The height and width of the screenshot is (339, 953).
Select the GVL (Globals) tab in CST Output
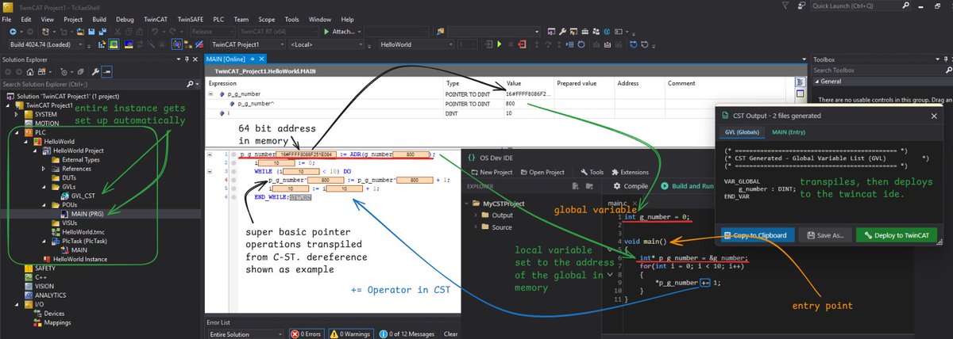(x=741, y=131)
